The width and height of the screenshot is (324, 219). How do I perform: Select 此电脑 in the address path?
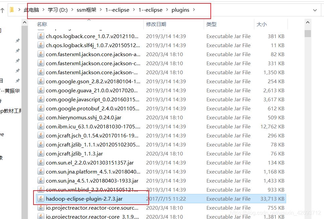[x=31, y=10]
